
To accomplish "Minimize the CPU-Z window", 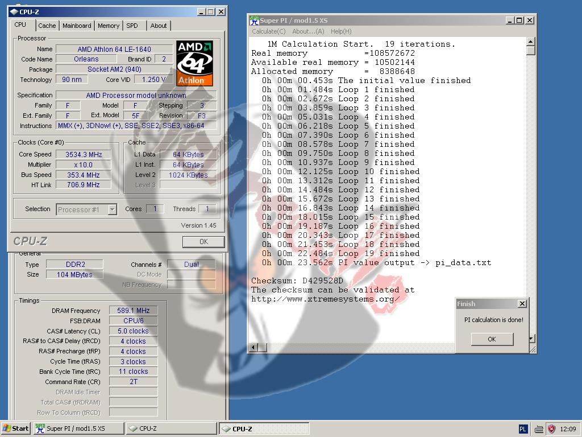I will [x=202, y=12].
